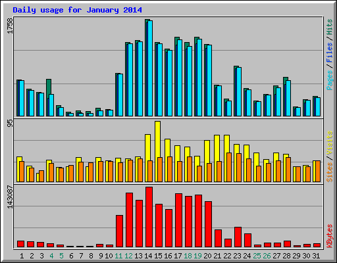Click the green 'Hits' legend label
This screenshot has width=337, height=263.
coord(329,27)
